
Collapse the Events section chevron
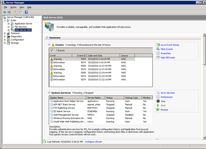49,45
